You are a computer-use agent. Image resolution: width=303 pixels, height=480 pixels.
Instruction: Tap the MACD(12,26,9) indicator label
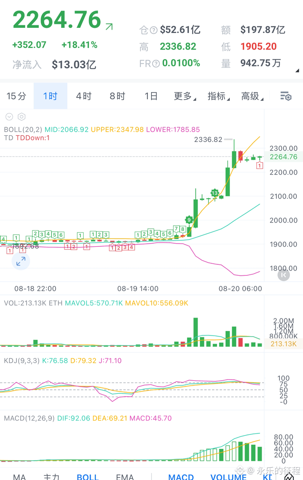pyautogui.click(x=30, y=418)
